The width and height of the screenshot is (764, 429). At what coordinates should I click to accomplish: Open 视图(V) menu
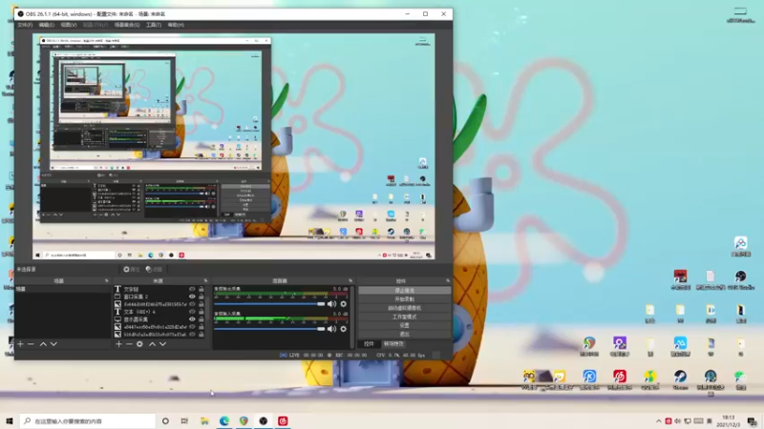[68, 25]
